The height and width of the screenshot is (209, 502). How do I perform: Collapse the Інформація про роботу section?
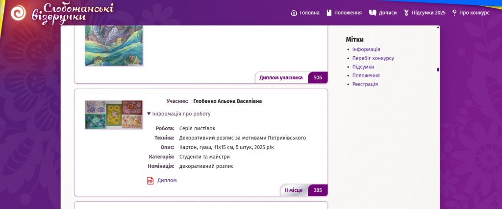[179, 114]
